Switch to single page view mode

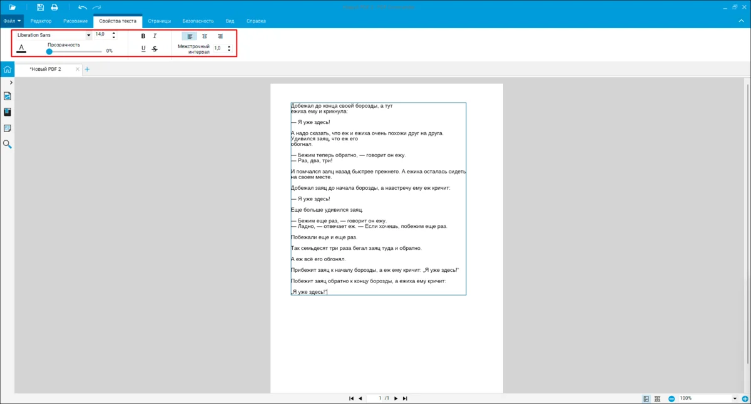(x=646, y=398)
